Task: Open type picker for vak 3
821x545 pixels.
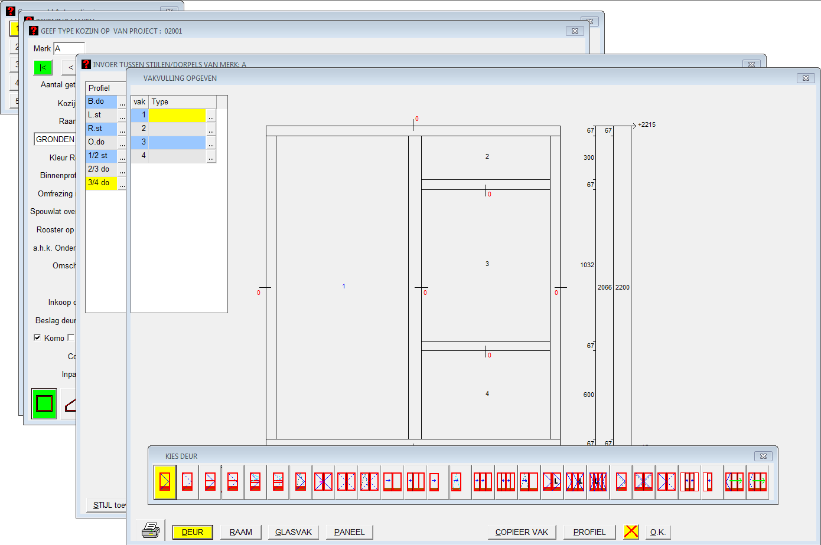Action: click(211, 143)
